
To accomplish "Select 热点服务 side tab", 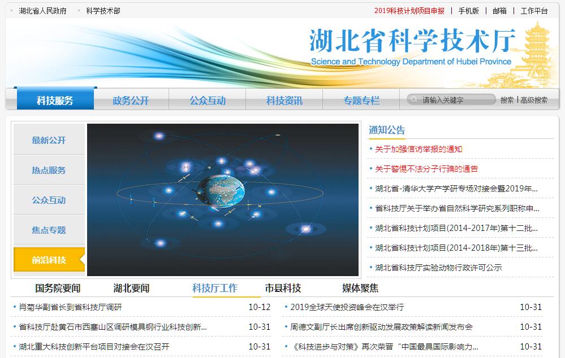I will click(49, 170).
